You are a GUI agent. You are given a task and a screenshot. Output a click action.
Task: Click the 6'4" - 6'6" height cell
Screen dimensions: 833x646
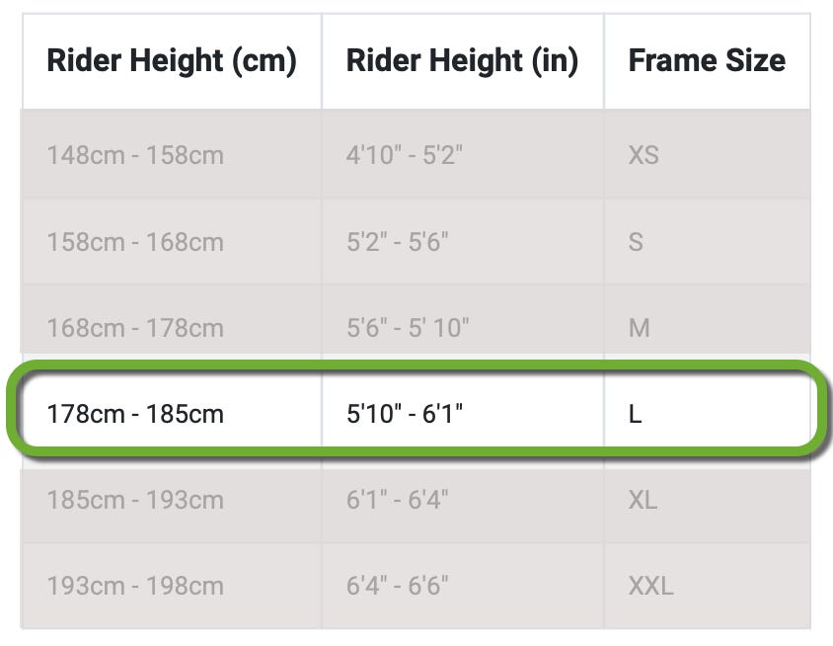[x=398, y=585]
